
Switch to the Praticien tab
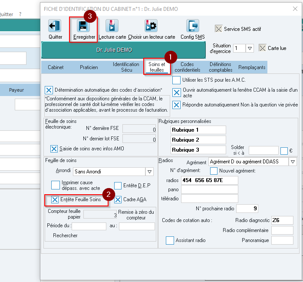[x=89, y=67]
